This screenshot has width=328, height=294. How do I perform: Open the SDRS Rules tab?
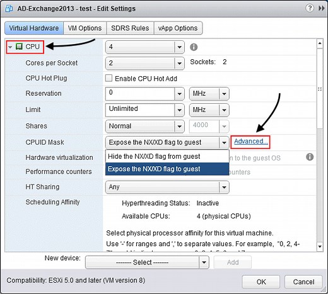click(x=130, y=28)
